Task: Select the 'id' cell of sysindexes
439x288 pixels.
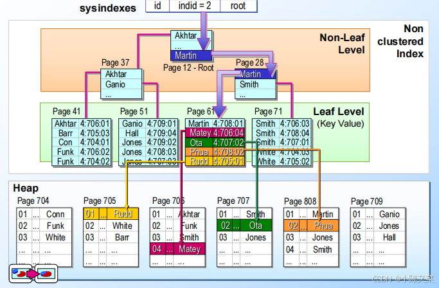Action: coord(157,6)
